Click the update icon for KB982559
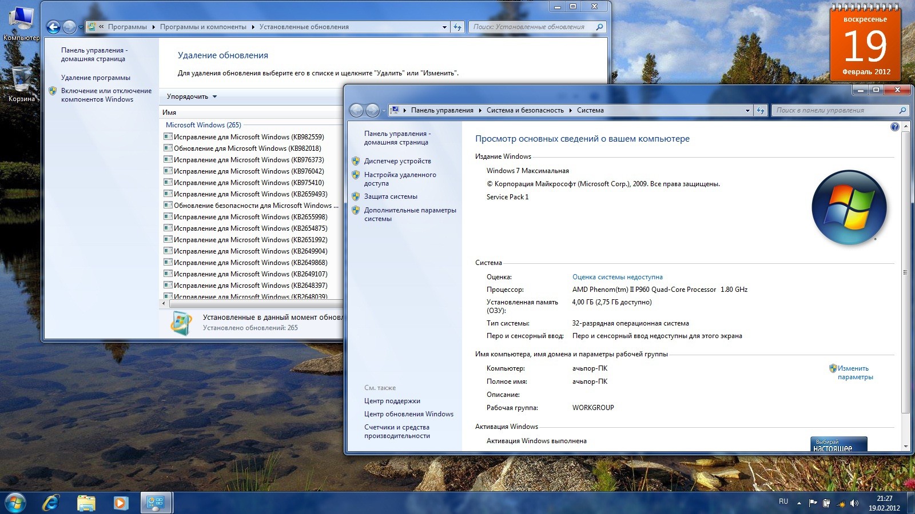915x514 pixels. [168, 136]
